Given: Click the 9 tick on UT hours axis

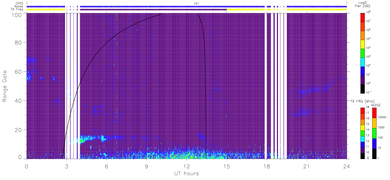Looking at the screenshot, I should click(146, 166).
